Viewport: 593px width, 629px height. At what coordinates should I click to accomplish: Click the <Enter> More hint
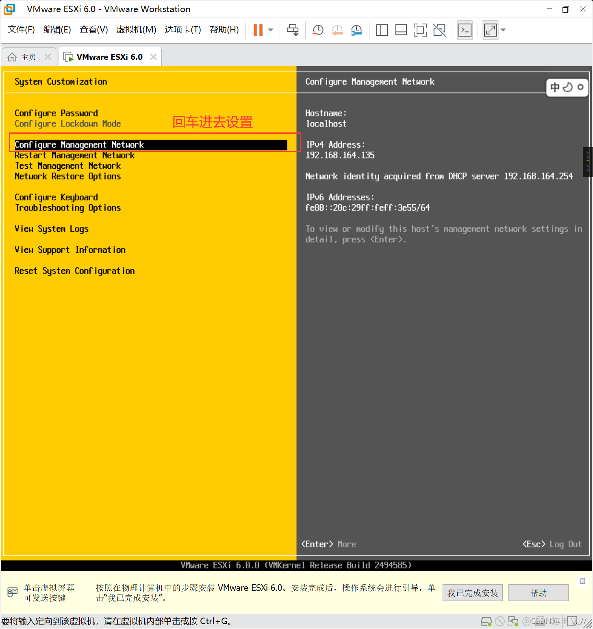(328, 544)
